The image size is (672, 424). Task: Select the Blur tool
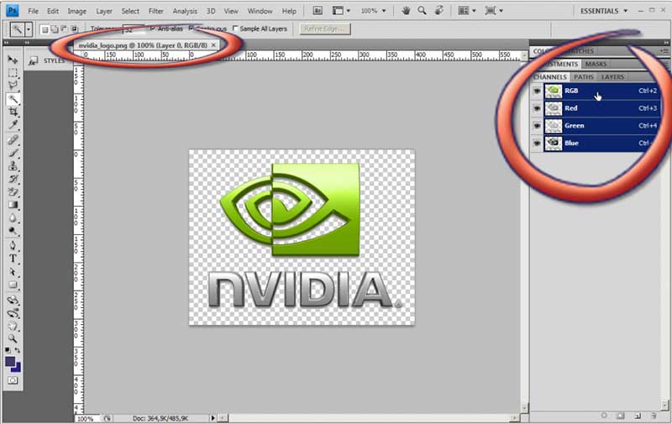click(13, 218)
